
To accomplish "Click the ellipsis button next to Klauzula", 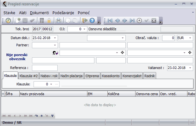I will pyautogui.click(x=56, y=84).
